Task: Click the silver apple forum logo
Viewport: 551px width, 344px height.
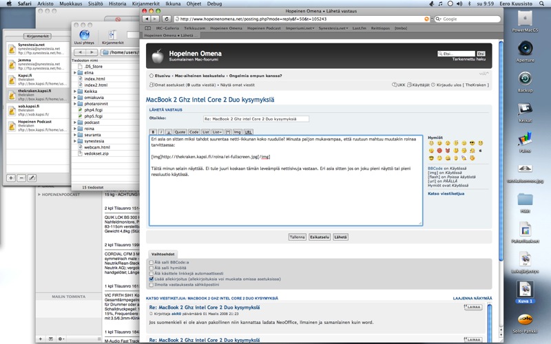Action: click(158, 56)
